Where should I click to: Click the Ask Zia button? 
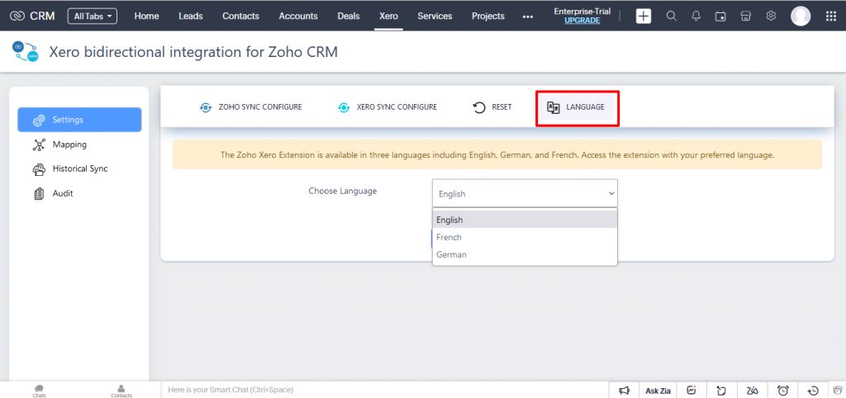(x=658, y=391)
